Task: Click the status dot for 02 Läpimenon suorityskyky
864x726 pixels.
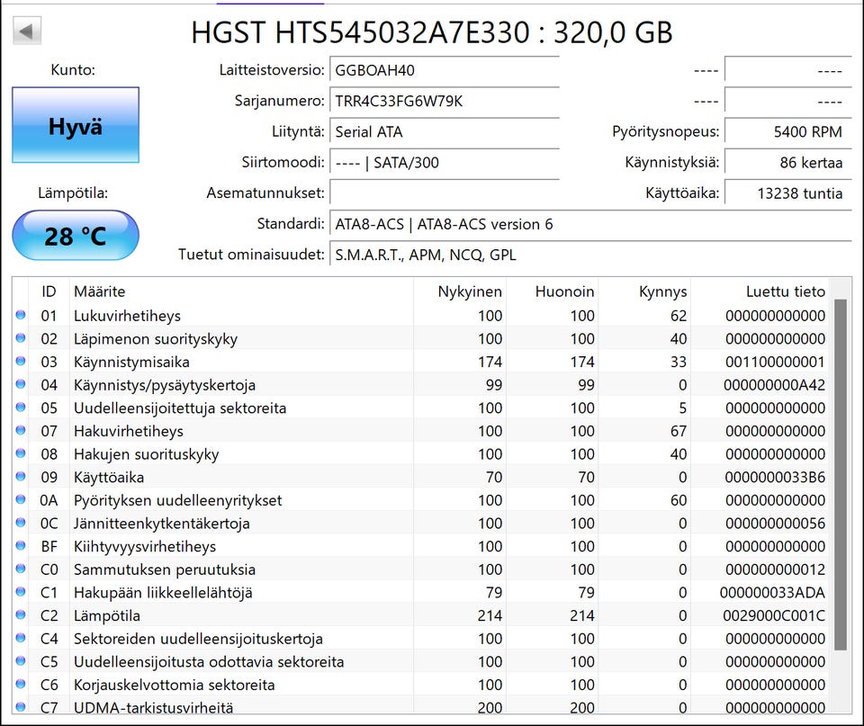Action: tap(21, 338)
